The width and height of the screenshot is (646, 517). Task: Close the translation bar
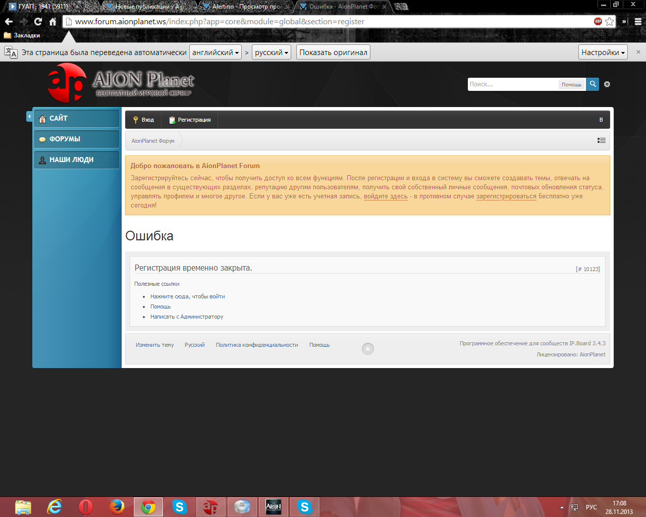(x=638, y=52)
